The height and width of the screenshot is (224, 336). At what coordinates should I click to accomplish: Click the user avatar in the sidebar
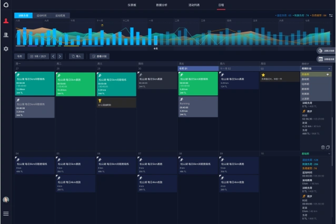[x=6, y=200]
